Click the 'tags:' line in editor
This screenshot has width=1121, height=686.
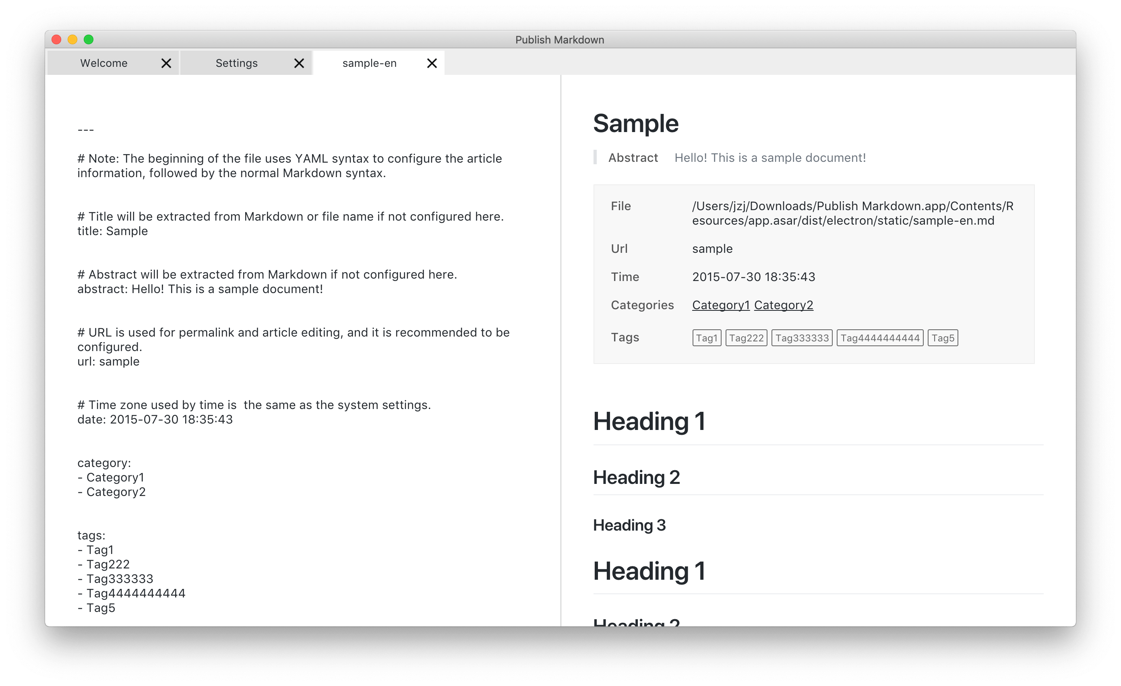coord(91,535)
